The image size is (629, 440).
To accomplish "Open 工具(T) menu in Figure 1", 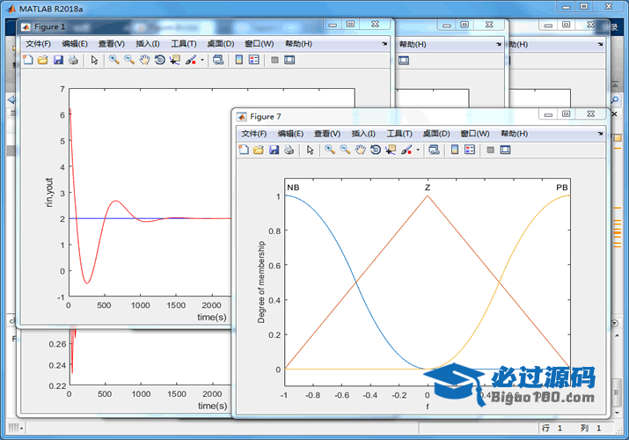I will point(184,44).
